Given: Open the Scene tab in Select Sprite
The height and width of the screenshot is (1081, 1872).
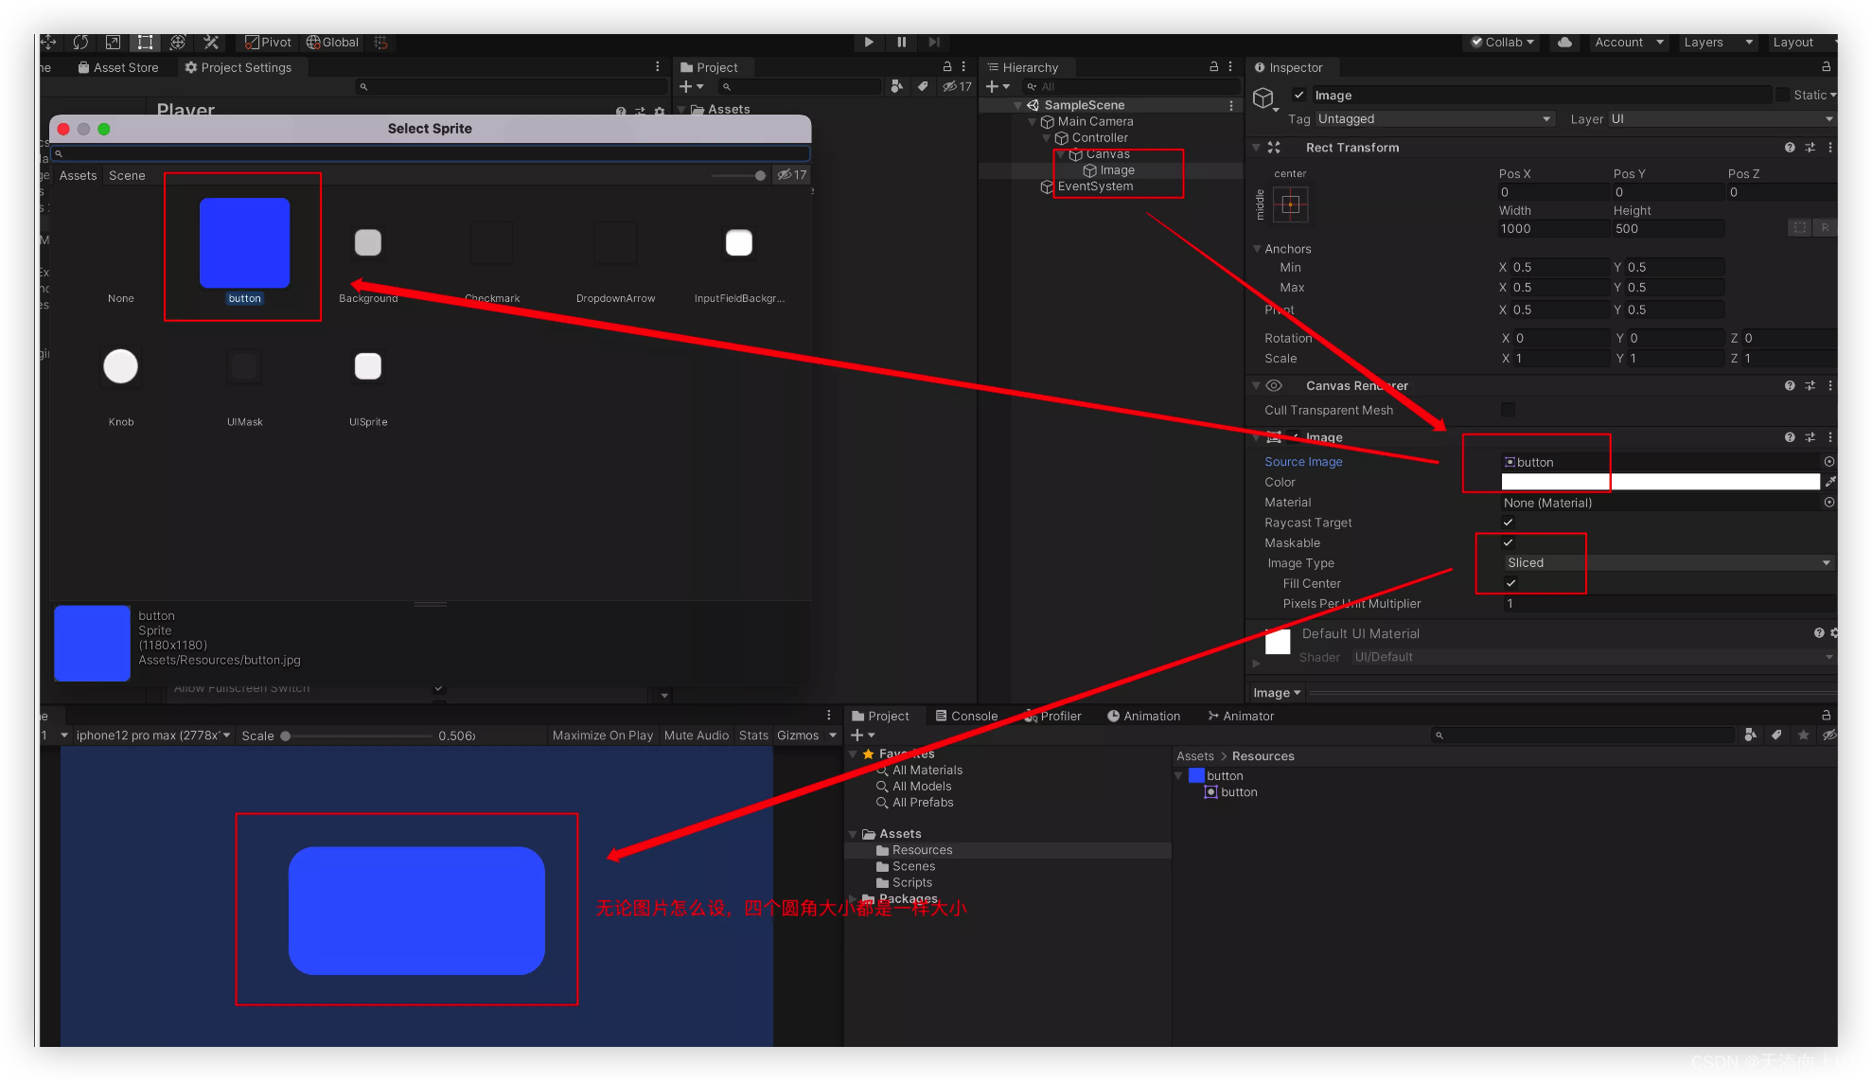Looking at the screenshot, I should coord(127,175).
